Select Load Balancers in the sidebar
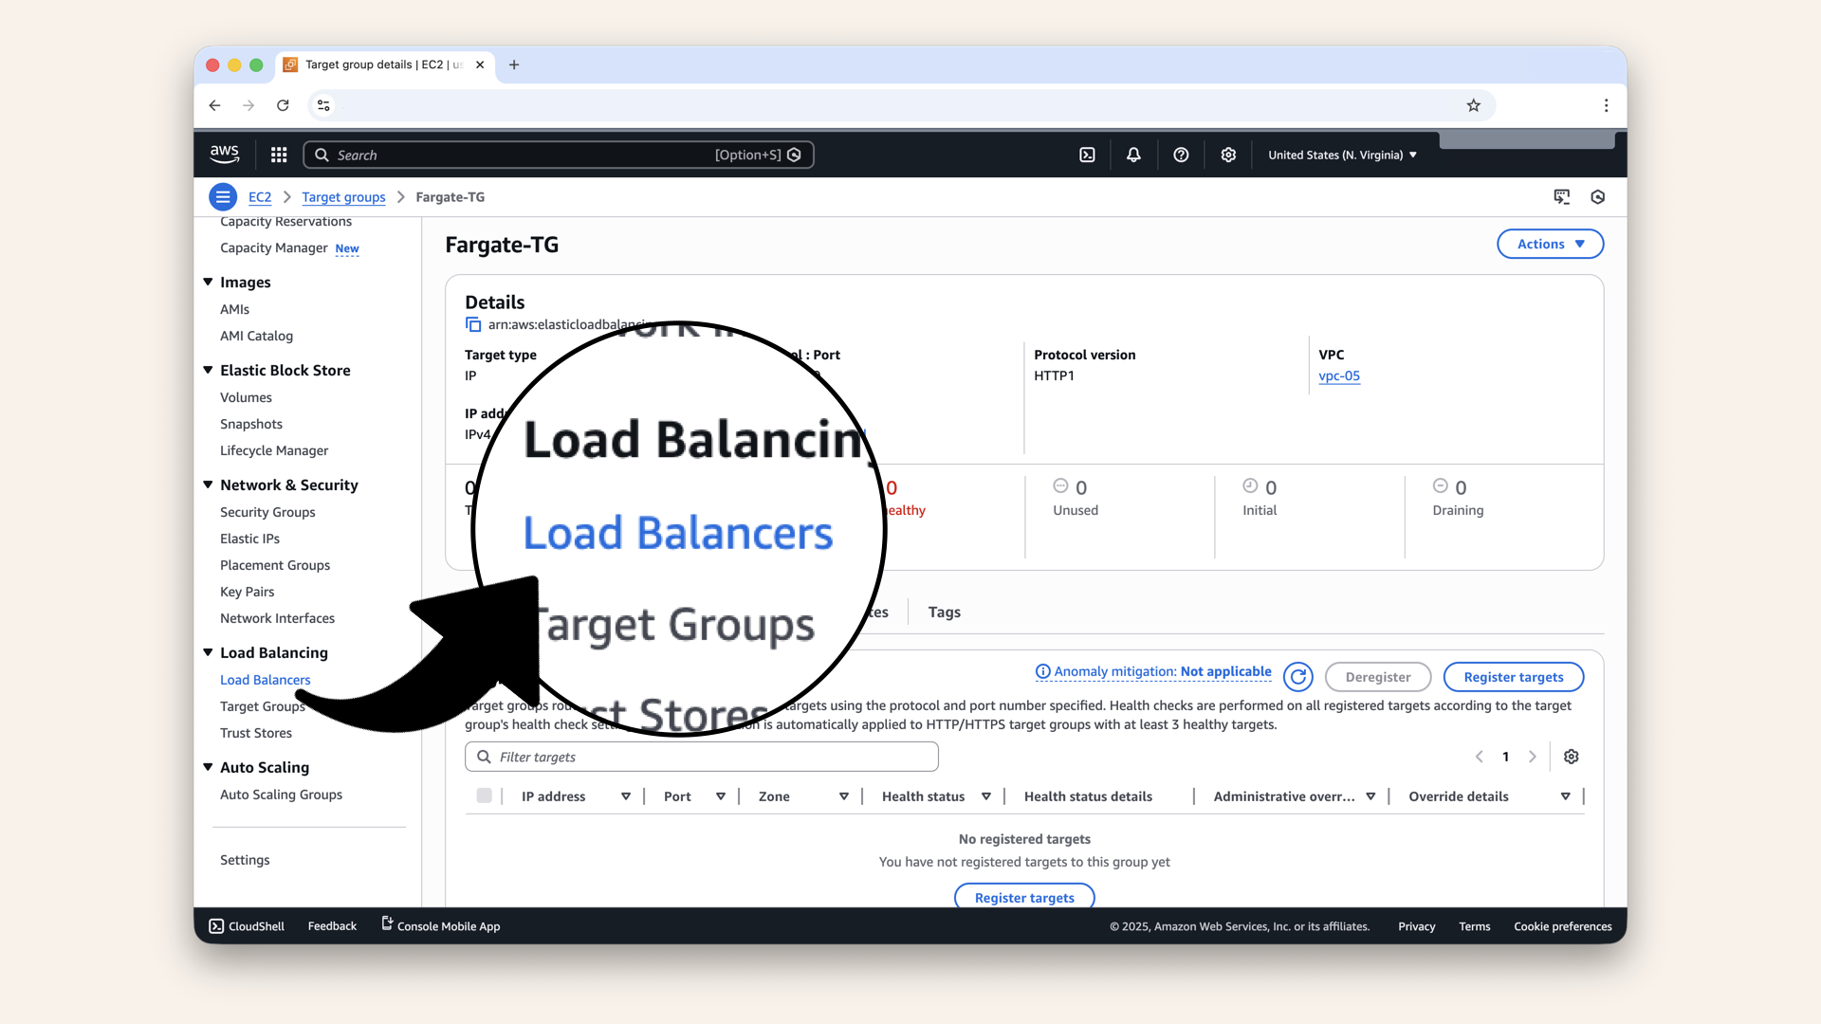The width and height of the screenshot is (1821, 1024). point(265,680)
